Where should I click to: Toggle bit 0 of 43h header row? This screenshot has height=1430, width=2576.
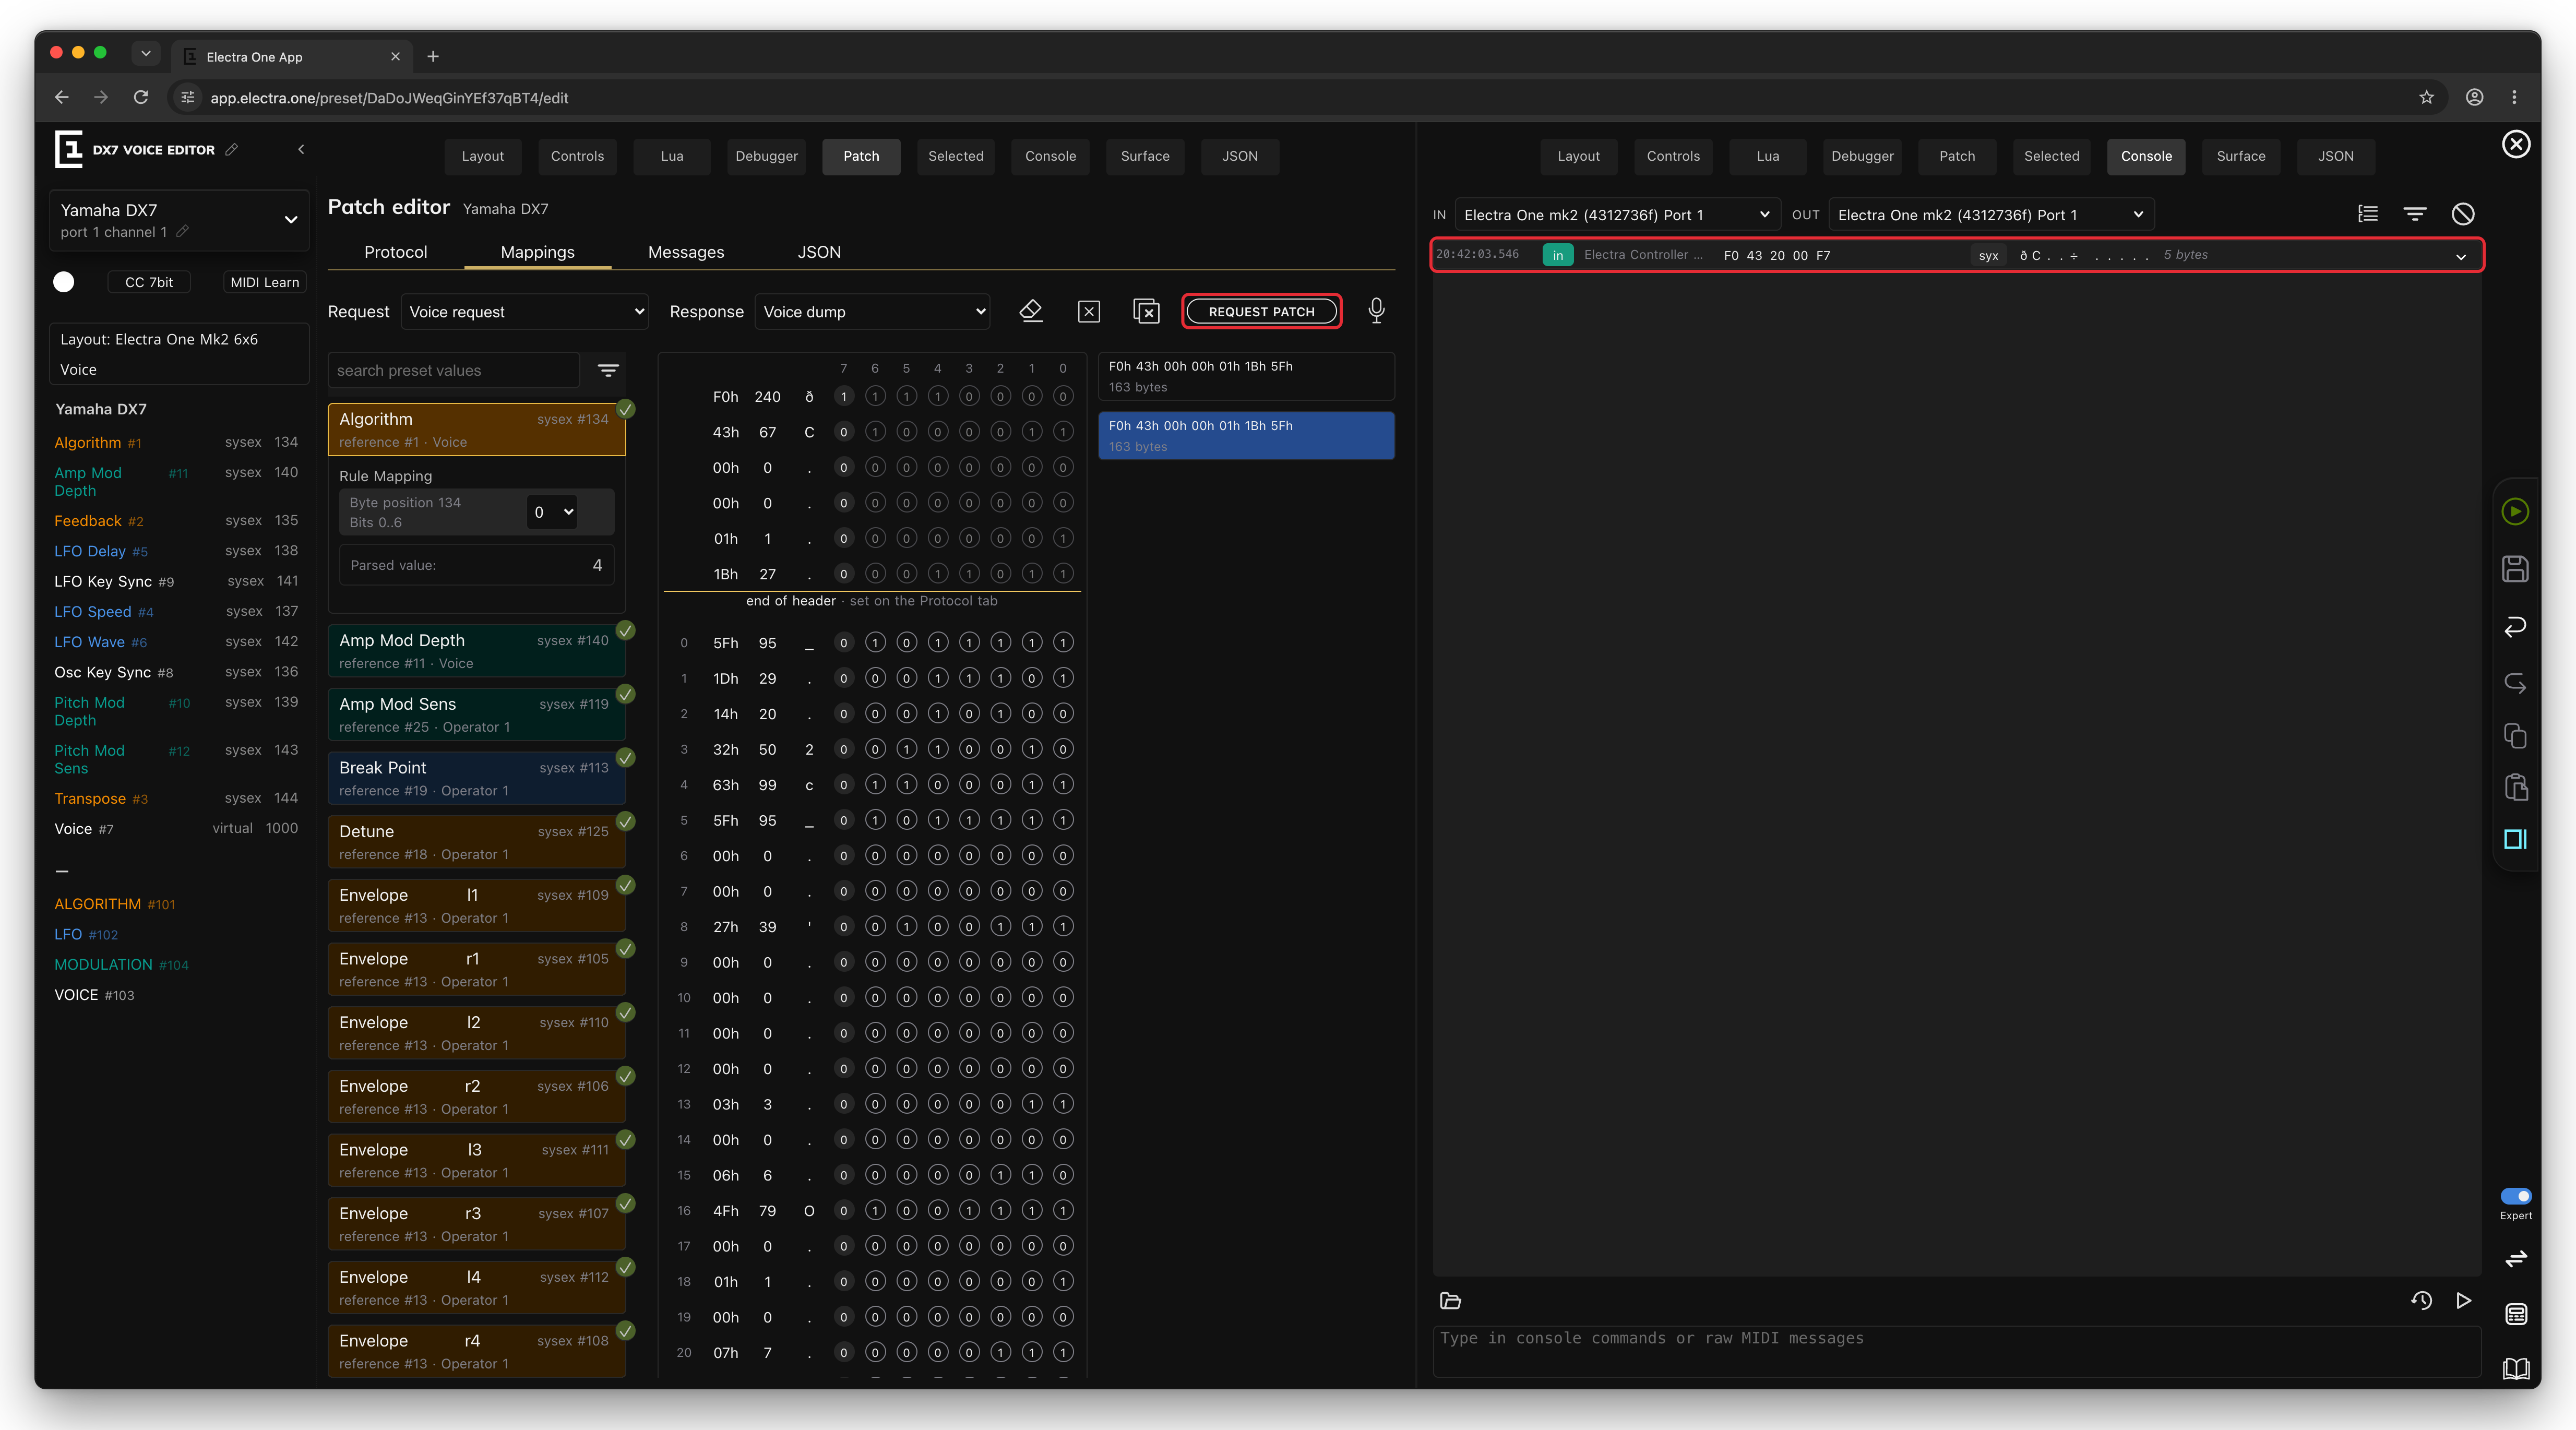coord(1063,432)
